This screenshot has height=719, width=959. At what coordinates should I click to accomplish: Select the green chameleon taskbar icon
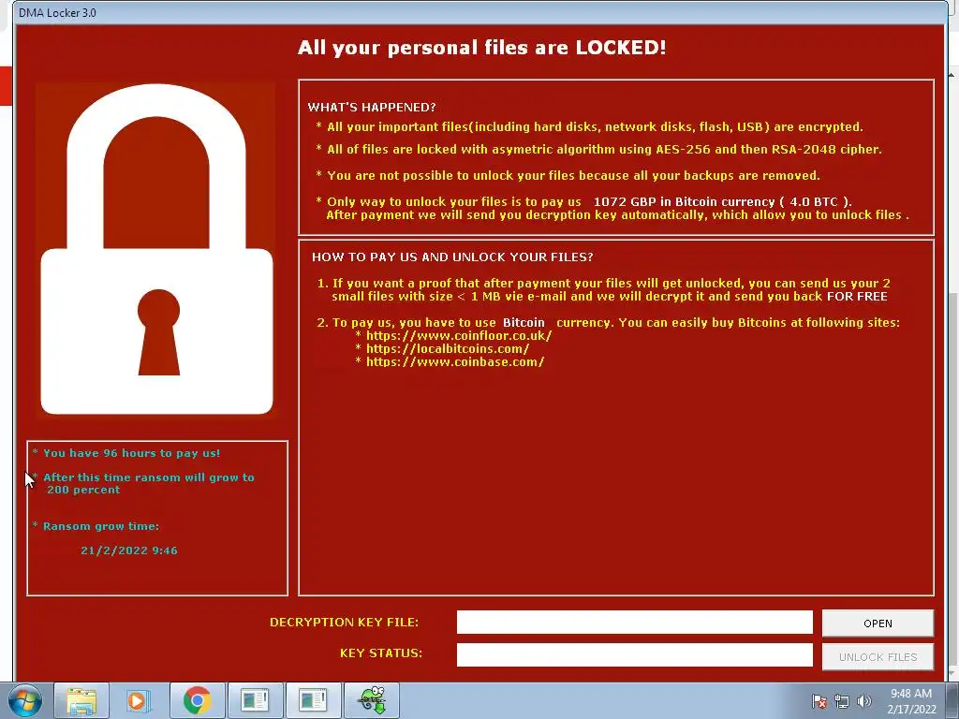point(372,700)
